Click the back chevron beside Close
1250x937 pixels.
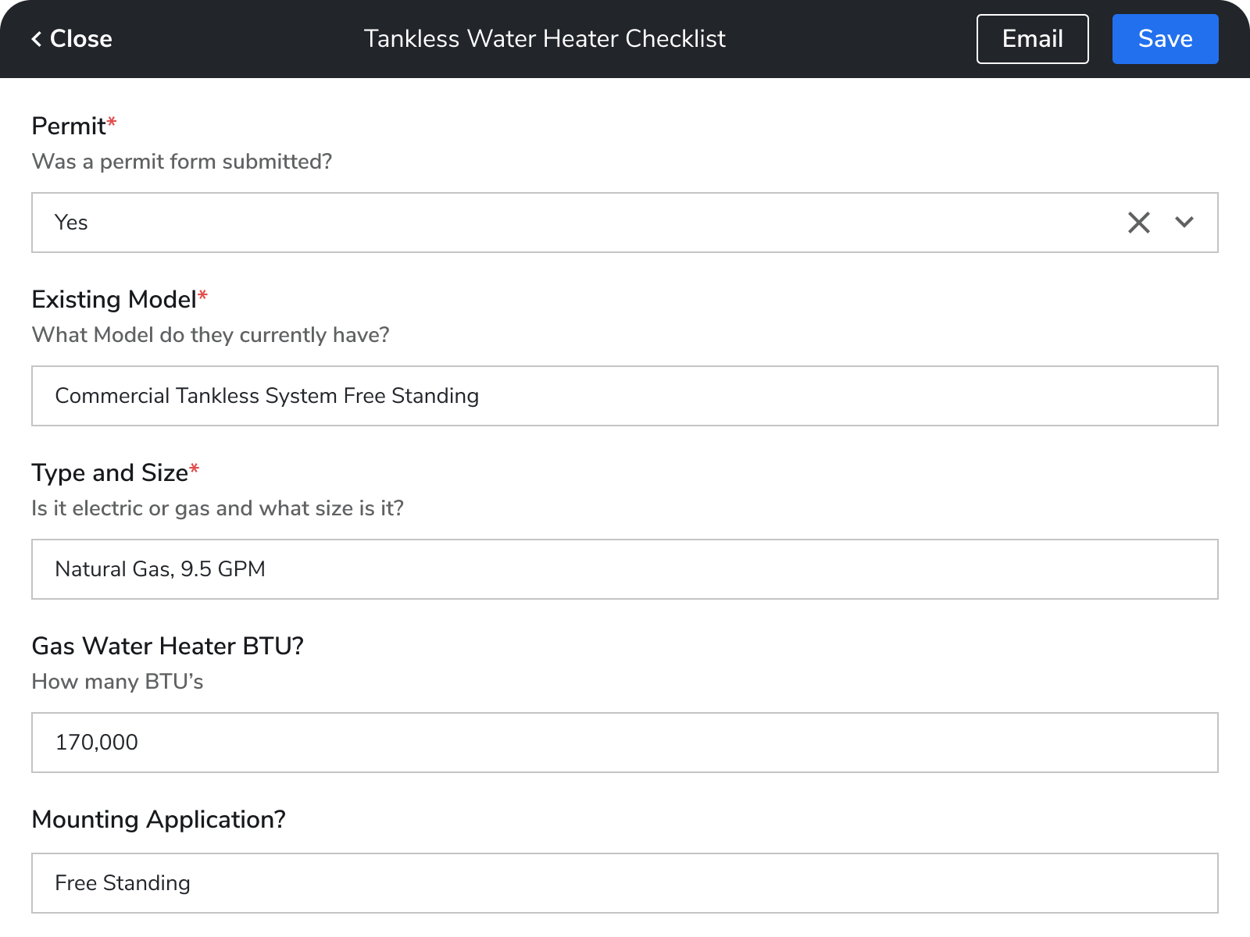pos(36,38)
